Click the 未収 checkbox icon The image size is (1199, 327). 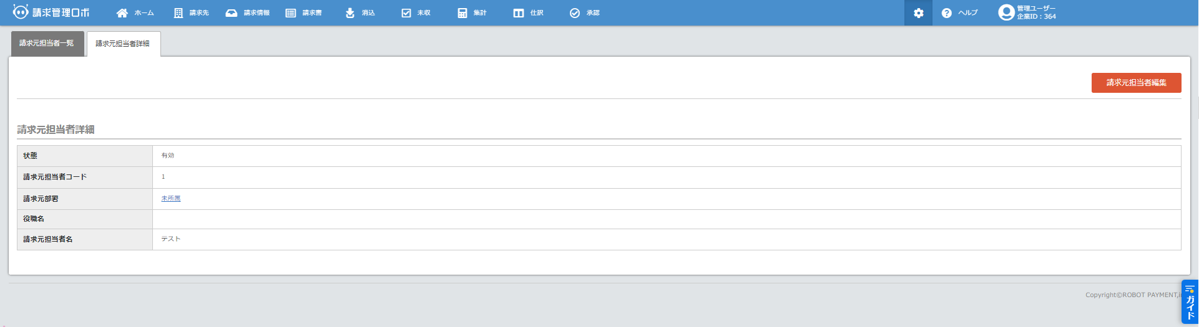coord(406,13)
